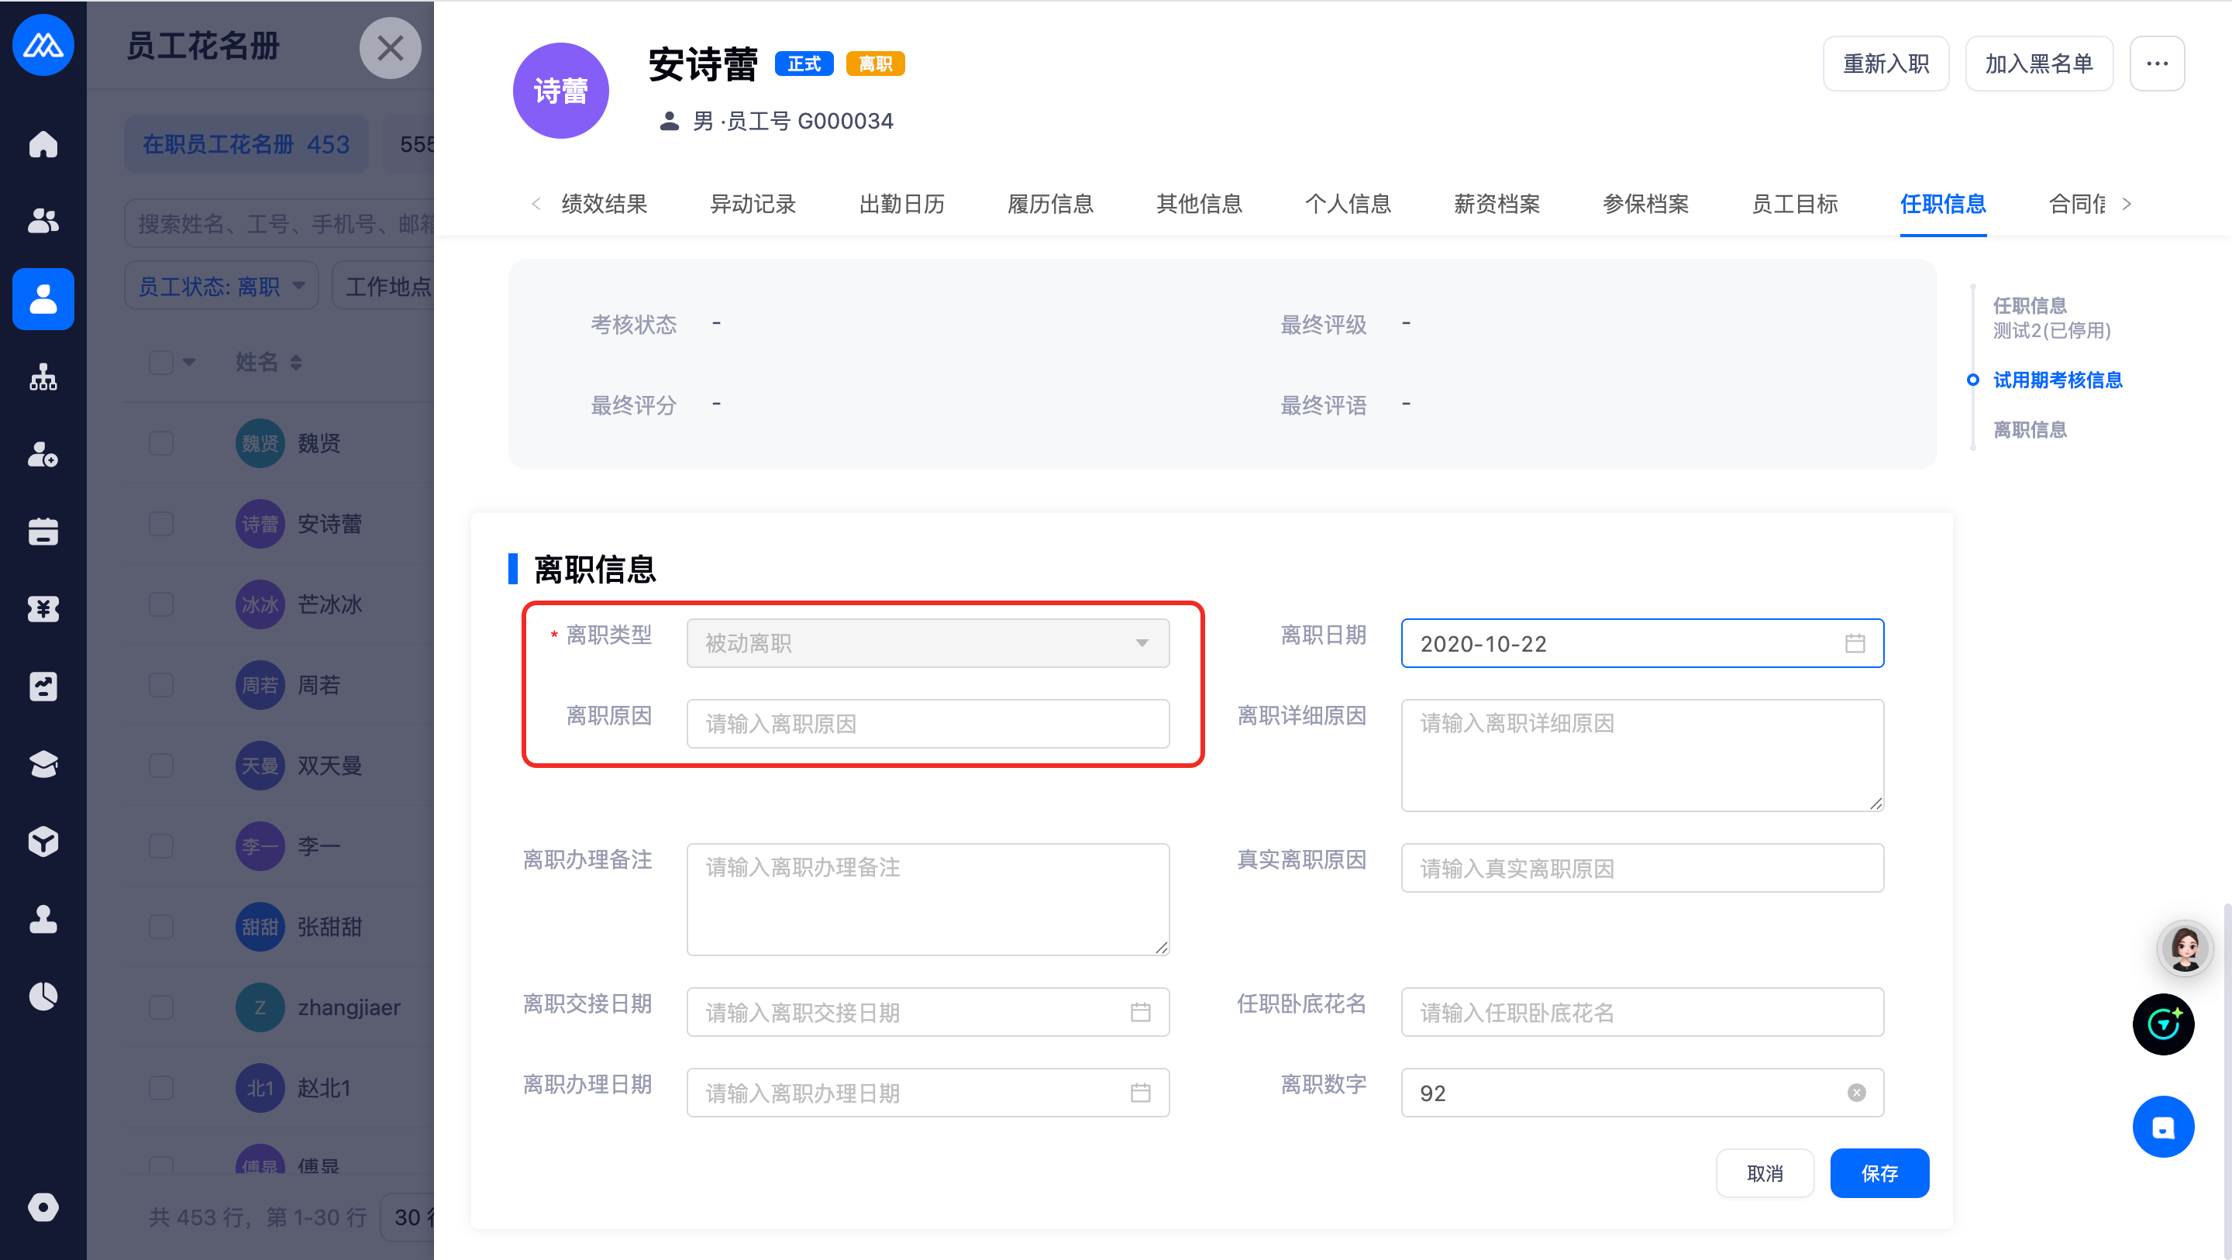Switch to the 薪资档案 tab

[1497, 205]
